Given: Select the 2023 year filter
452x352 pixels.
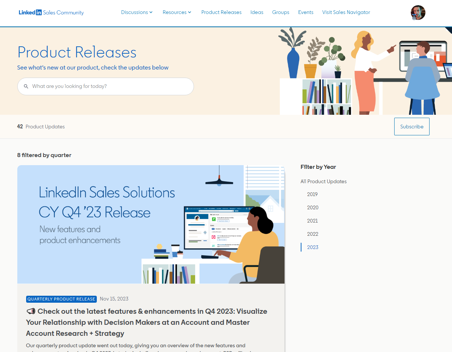Looking at the screenshot, I should [312, 247].
